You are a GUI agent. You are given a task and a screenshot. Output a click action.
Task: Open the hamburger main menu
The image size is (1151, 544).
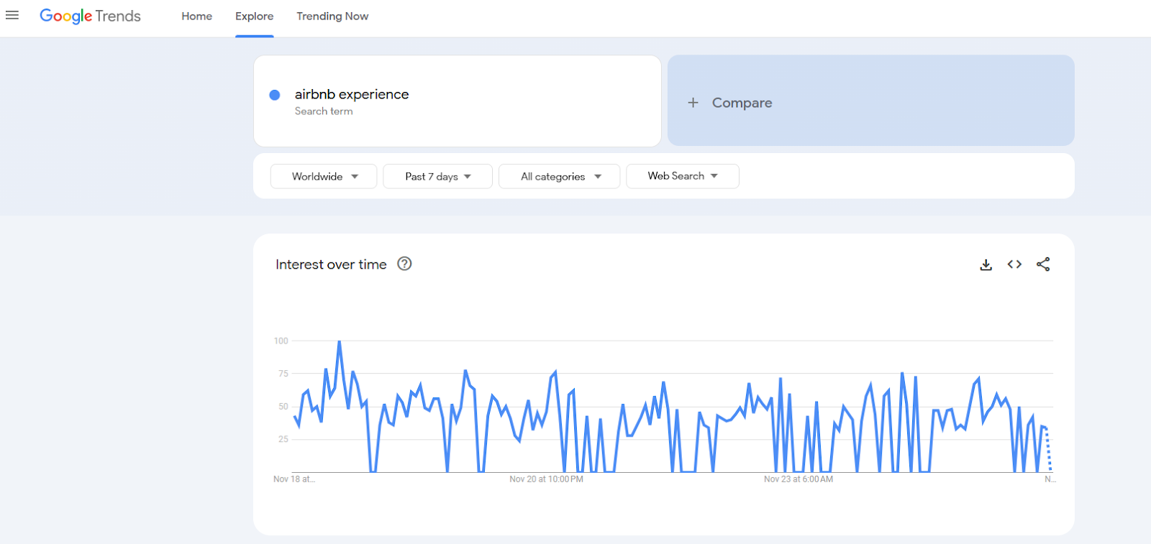coord(12,15)
